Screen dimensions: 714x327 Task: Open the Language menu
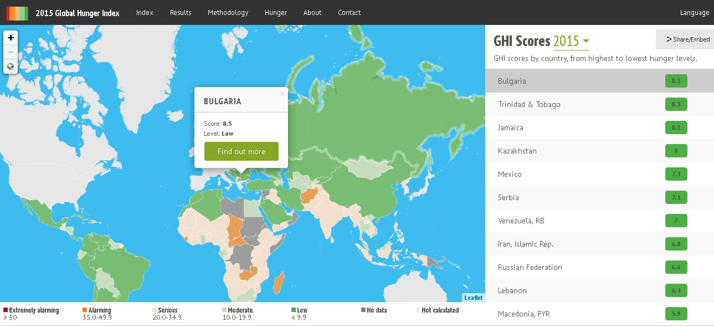(694, 13)
